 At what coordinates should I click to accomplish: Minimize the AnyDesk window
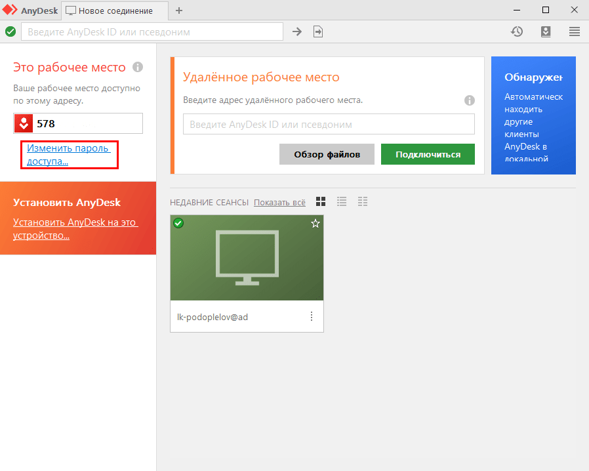[517, 10]
